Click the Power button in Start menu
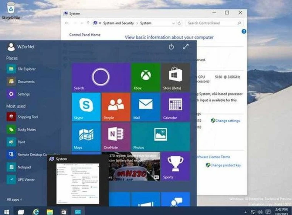Screen dimensions: 292x215 click(171, 47)
